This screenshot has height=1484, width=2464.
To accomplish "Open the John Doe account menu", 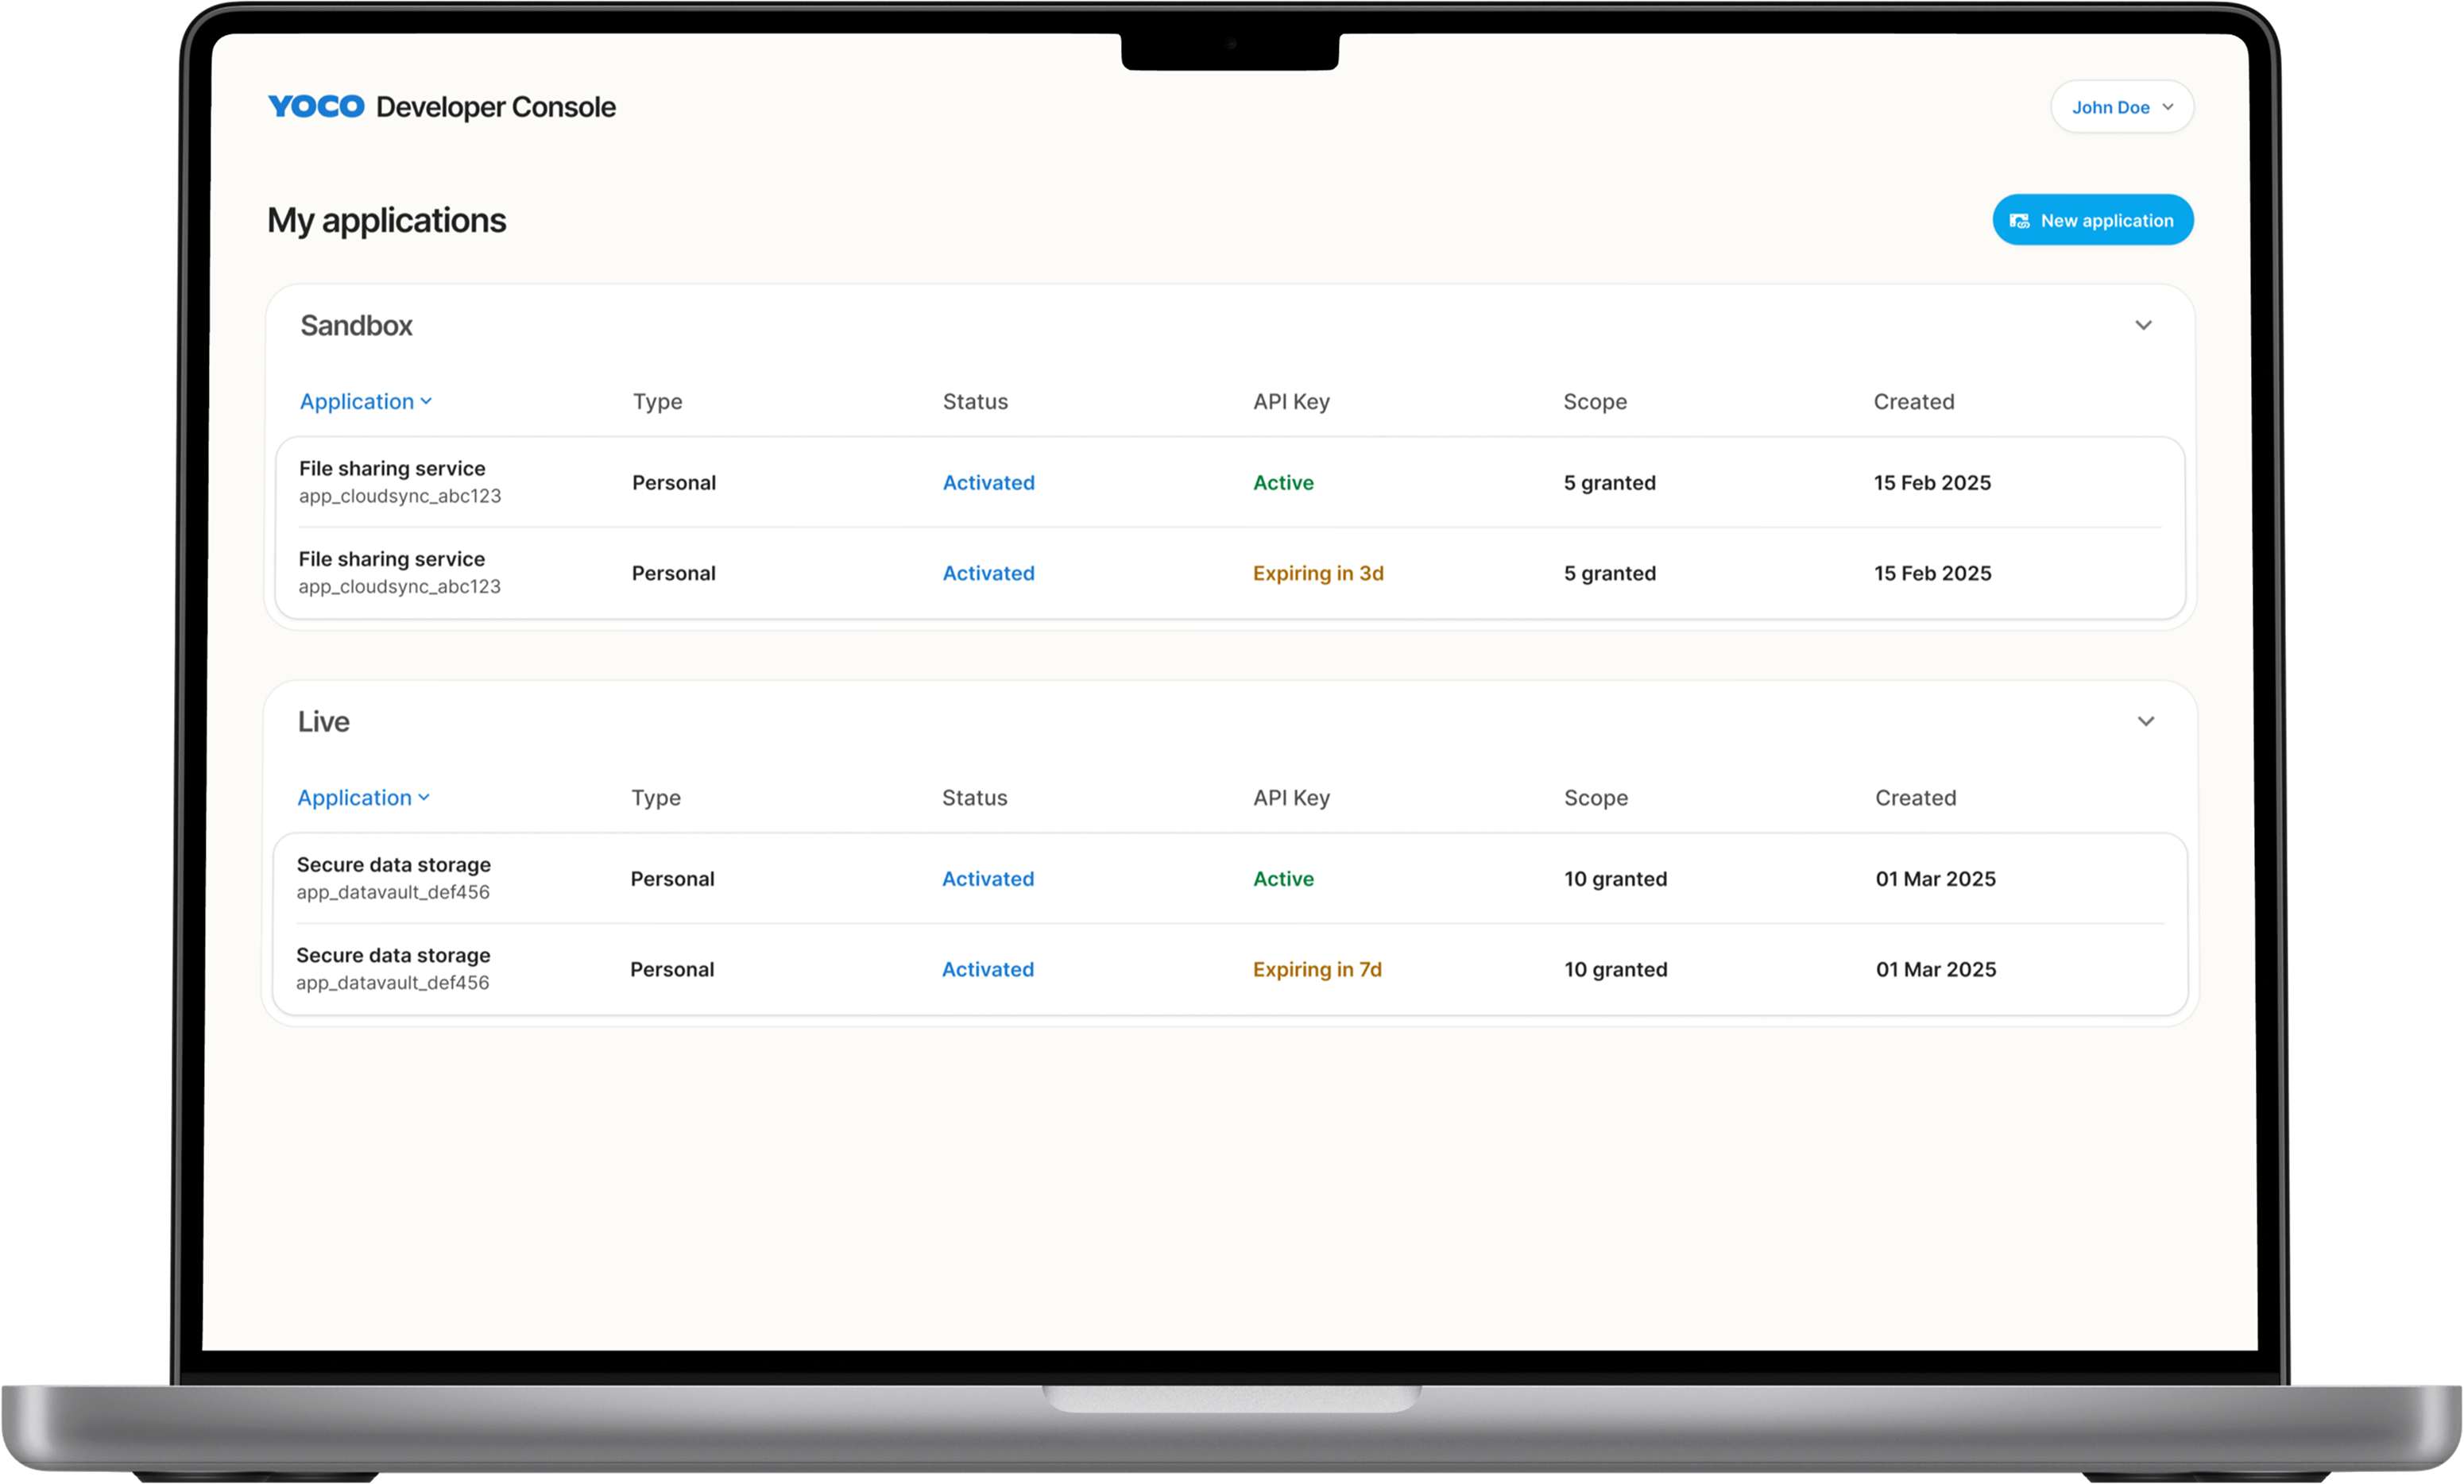I will tap(2122, 107).
